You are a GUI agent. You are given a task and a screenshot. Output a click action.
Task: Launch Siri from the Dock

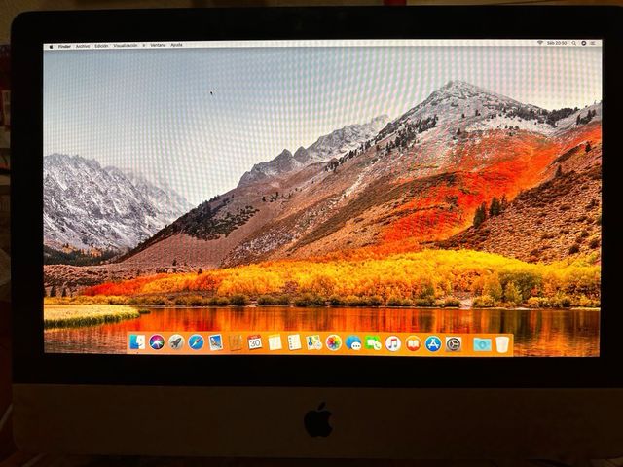(x=157, y=342)
